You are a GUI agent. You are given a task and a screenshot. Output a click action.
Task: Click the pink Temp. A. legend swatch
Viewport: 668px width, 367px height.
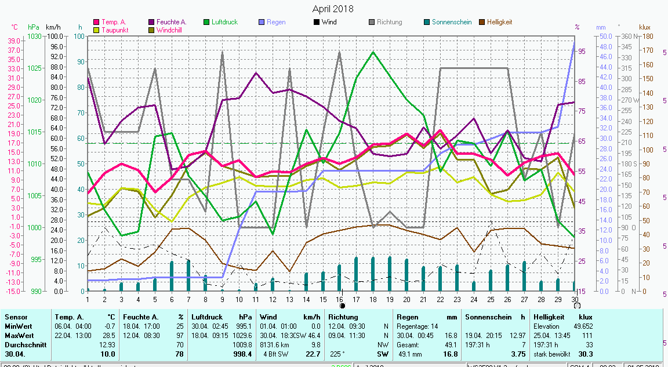tap(97, 22)
